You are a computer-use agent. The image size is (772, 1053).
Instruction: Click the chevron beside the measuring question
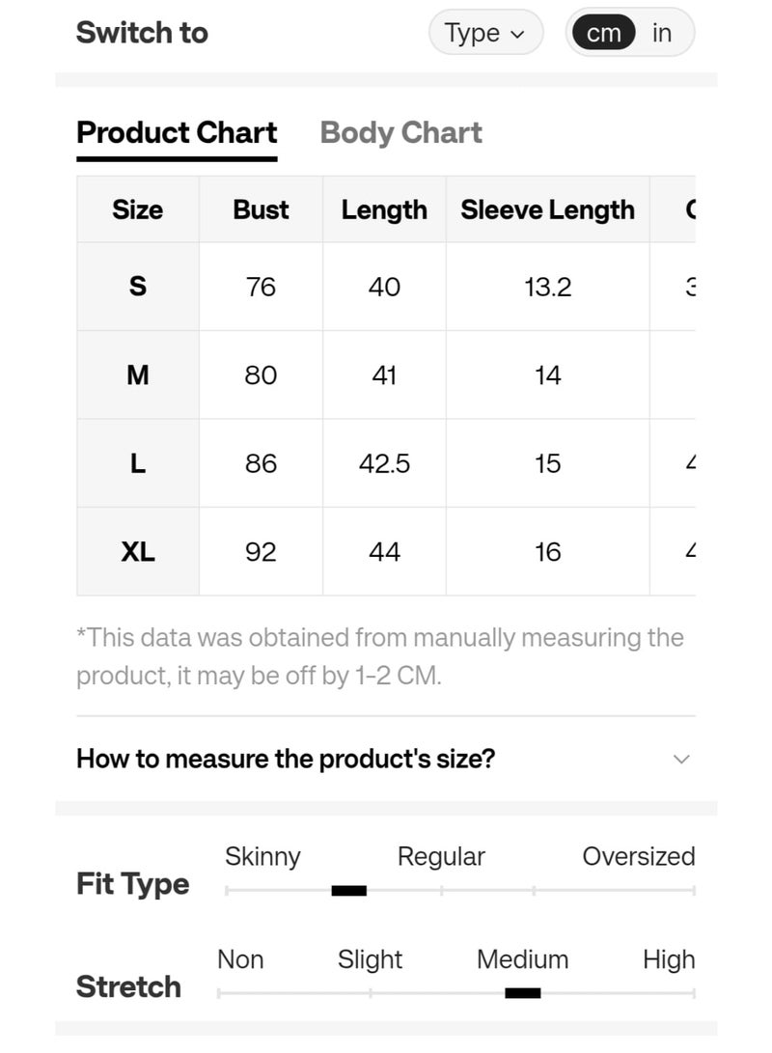pos(681,759)
